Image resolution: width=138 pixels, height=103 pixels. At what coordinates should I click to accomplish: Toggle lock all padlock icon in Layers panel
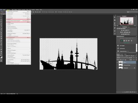pyautogui.click(x=125, y=60)
